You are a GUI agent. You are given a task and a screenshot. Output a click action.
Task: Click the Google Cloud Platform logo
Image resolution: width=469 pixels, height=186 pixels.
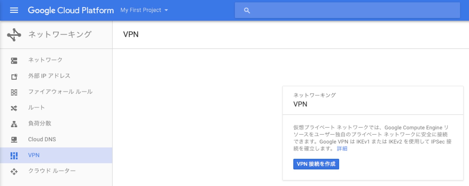70,10
